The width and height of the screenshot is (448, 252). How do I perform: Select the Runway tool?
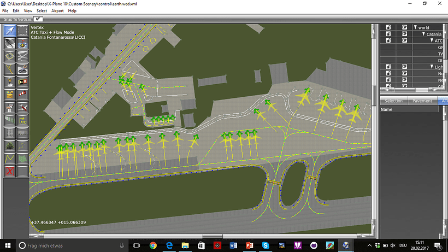10,43
